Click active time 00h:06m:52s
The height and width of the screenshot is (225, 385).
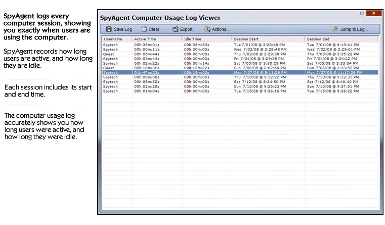tap(147, 82)
